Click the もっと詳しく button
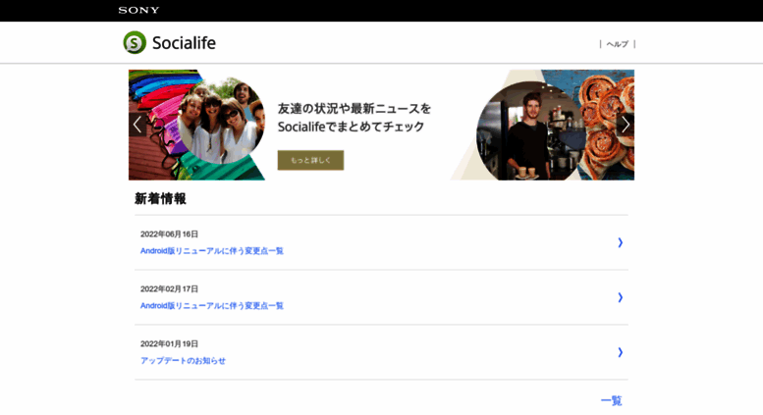The image size is (763, 415). (310, 160)
